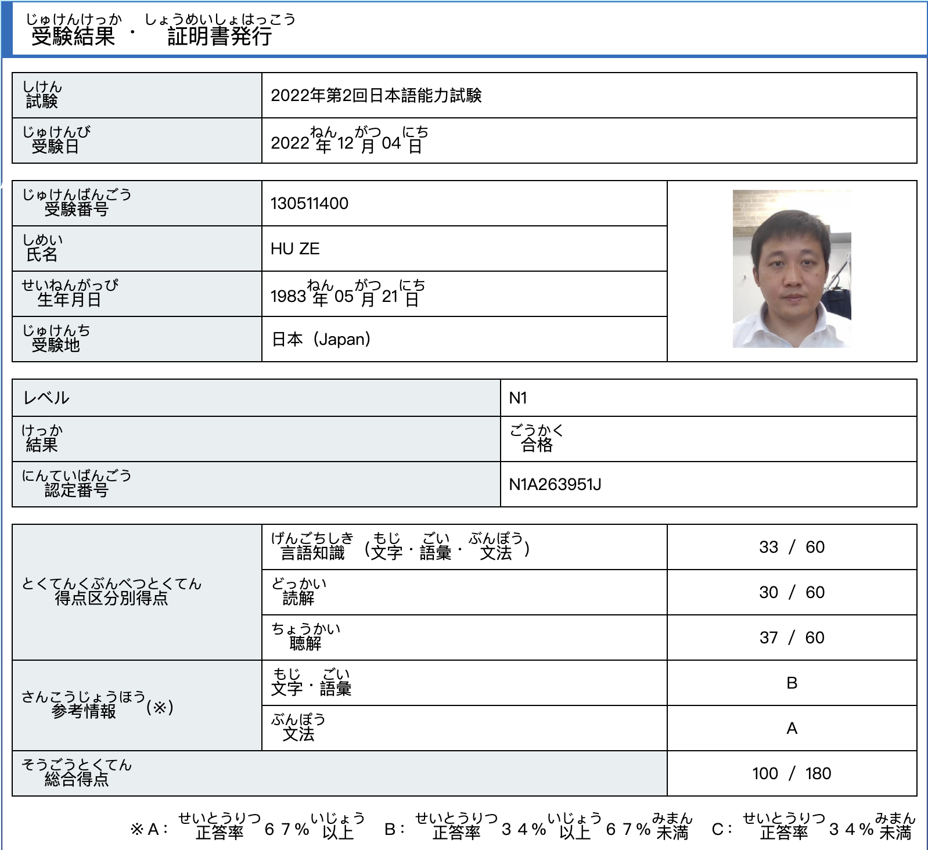The width and height of the screenshot is (928, 850).
Task: Click the examinee ID photo
Action: [x=792, y=269]
